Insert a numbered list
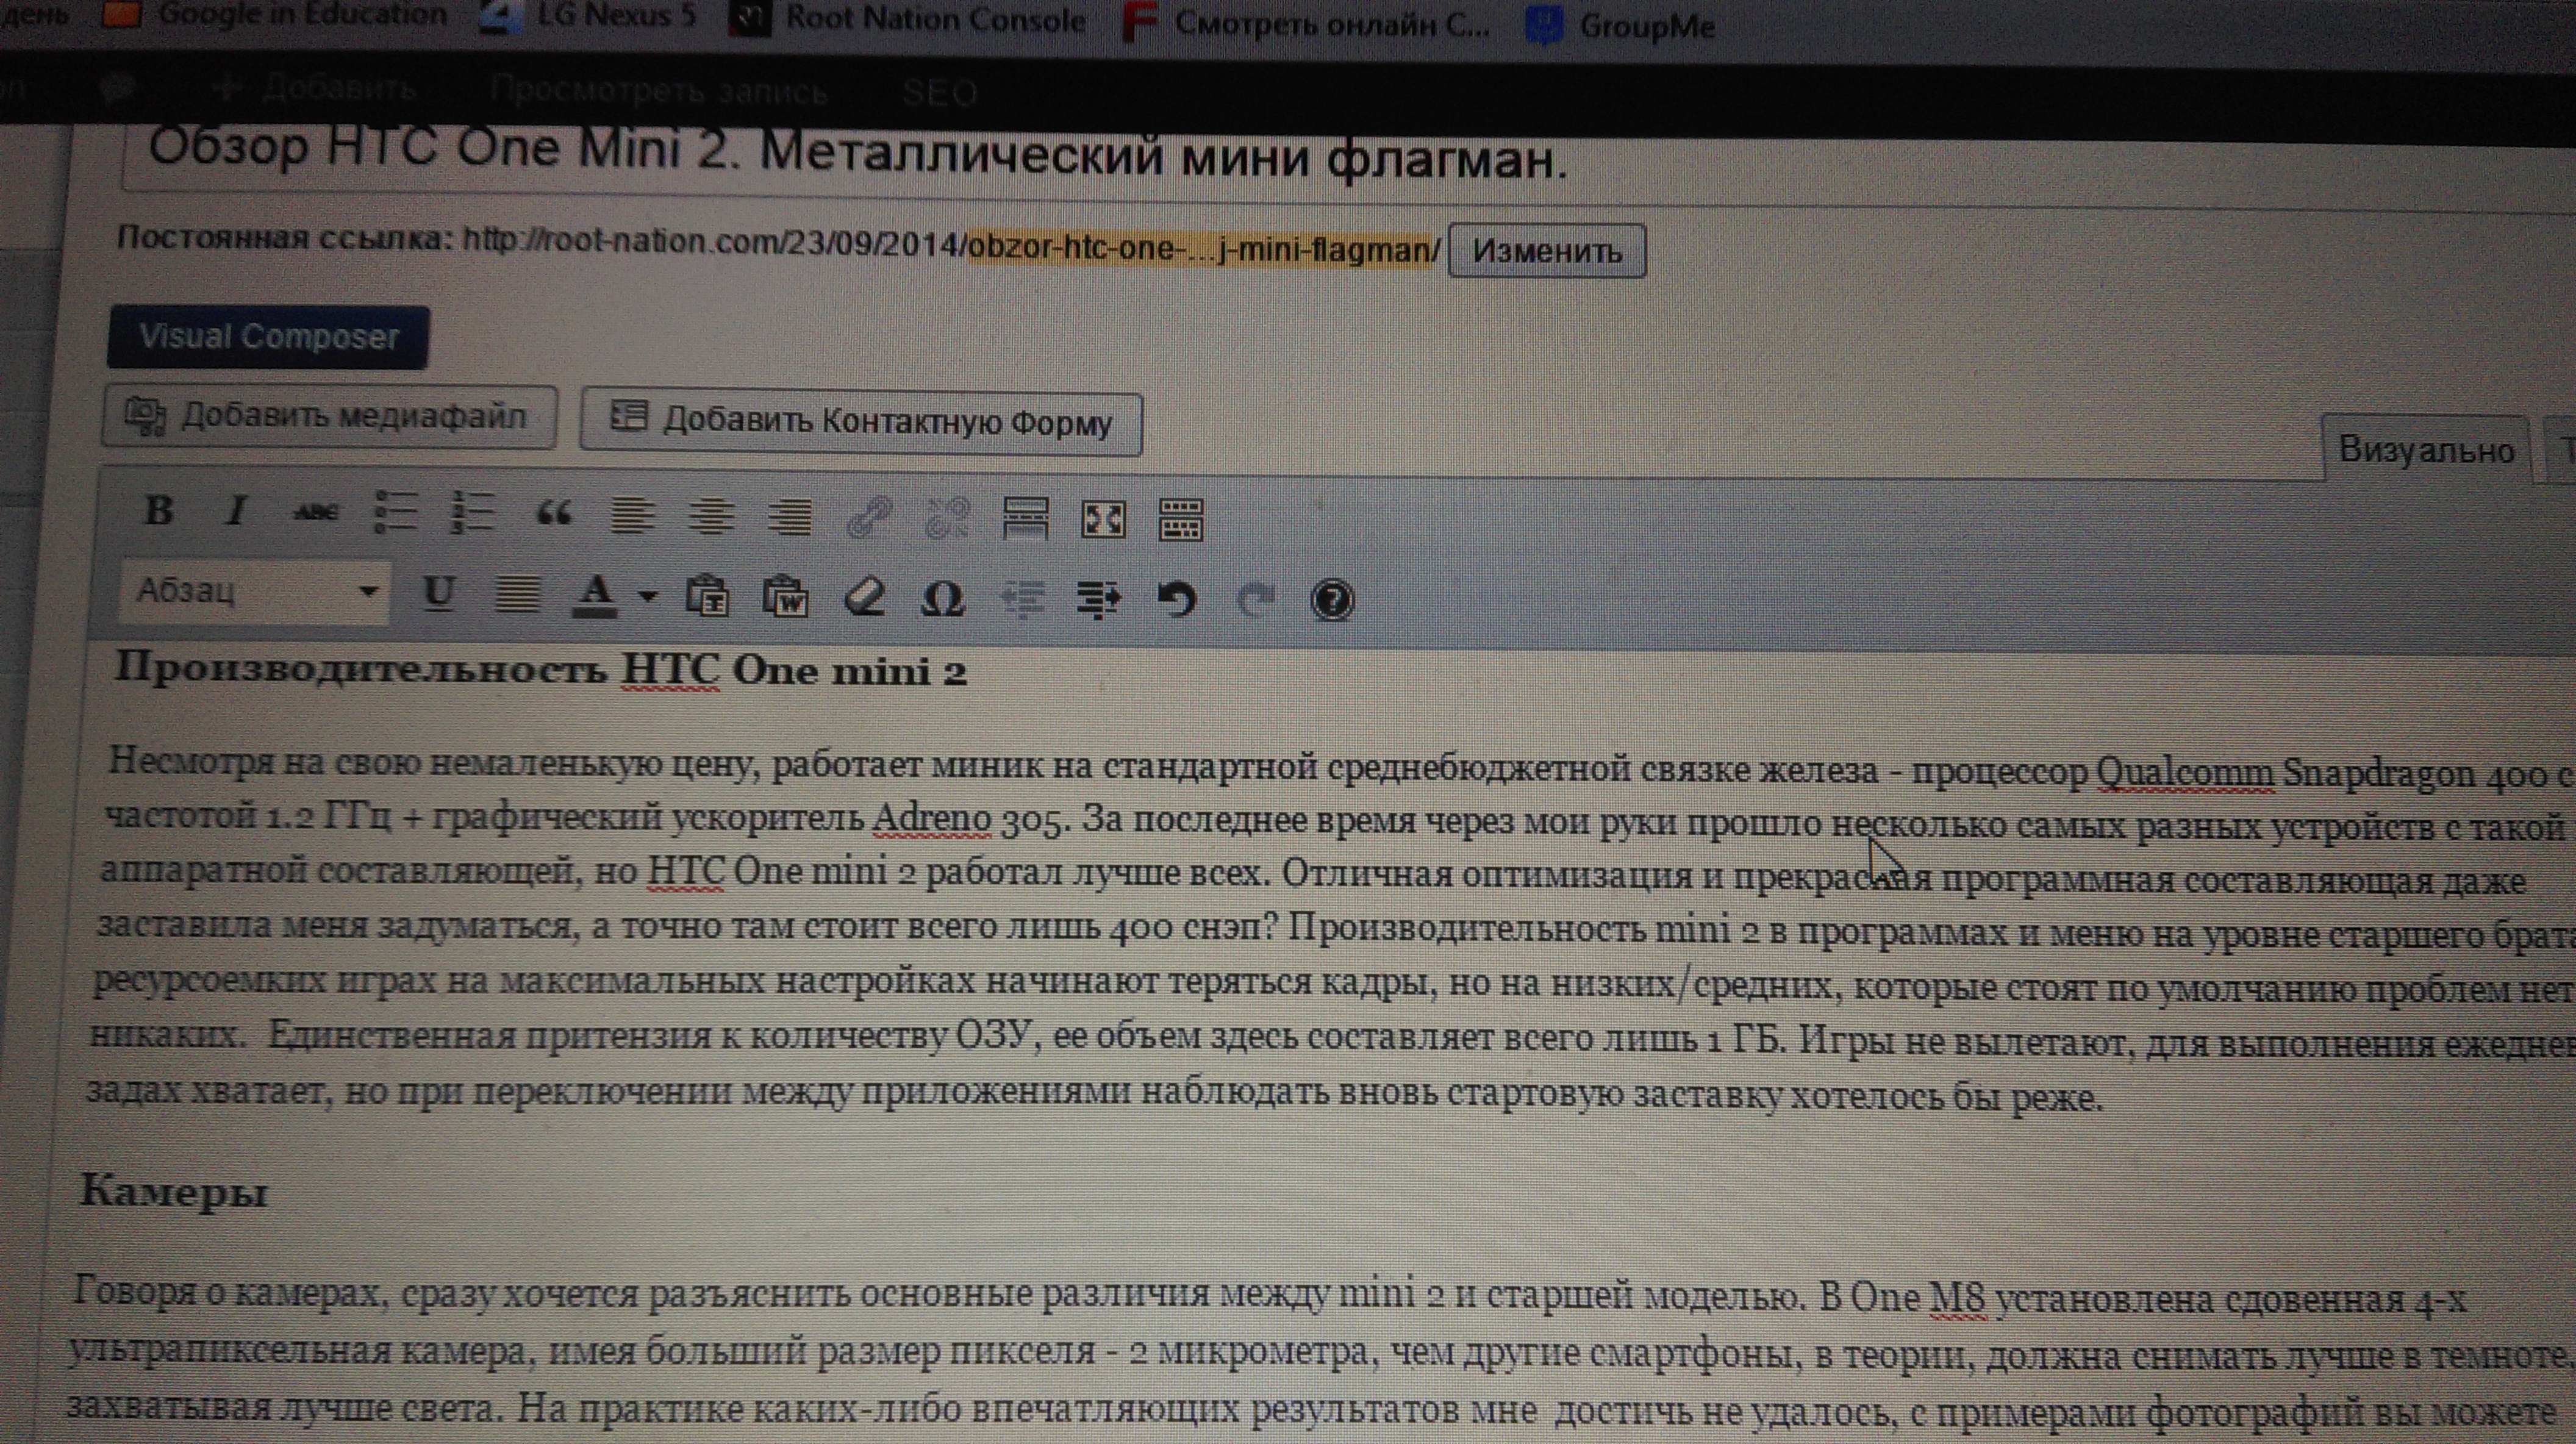This screenshot has height=1444, width=2576. pos(472,514)
